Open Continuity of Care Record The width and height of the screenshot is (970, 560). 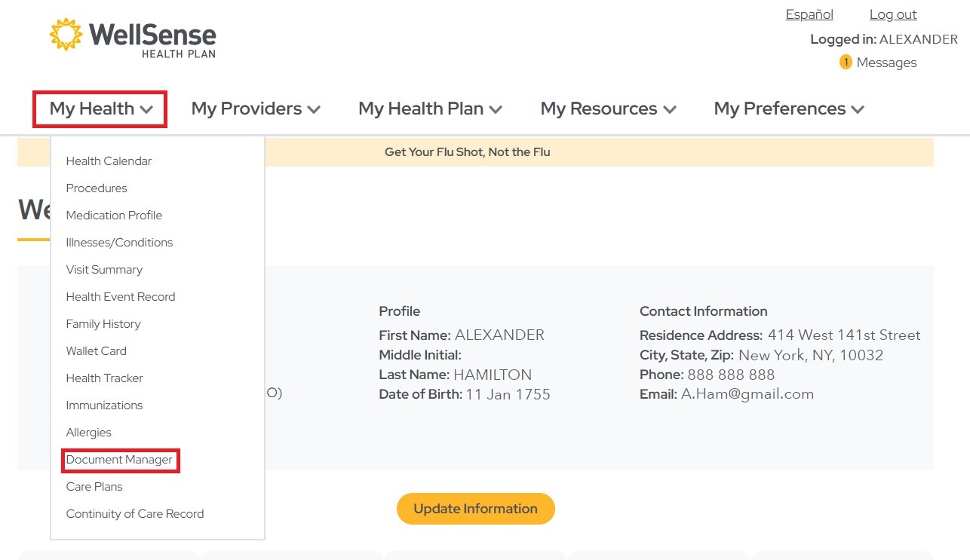[x=134, y=513]
